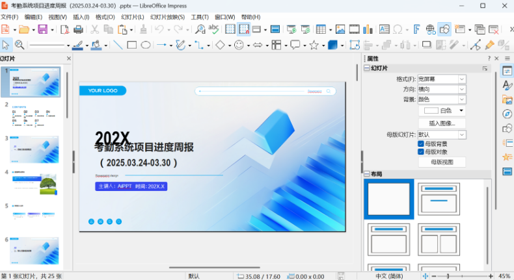Select the Ellipse shape tool
This screenshot has height=280, width=514.
click(x=146, y=45)
